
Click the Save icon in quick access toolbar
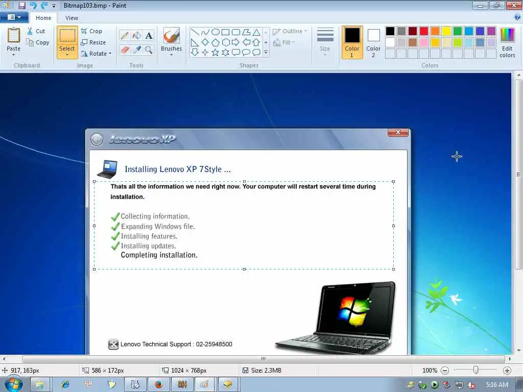(x=21, y=5)
